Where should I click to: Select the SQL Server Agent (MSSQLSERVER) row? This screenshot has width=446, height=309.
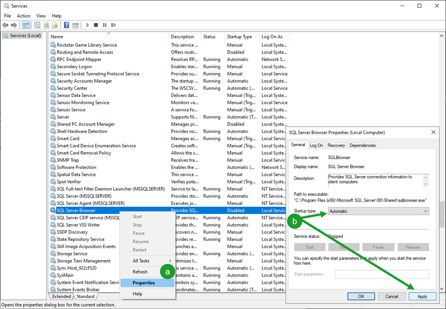[168, 203]
